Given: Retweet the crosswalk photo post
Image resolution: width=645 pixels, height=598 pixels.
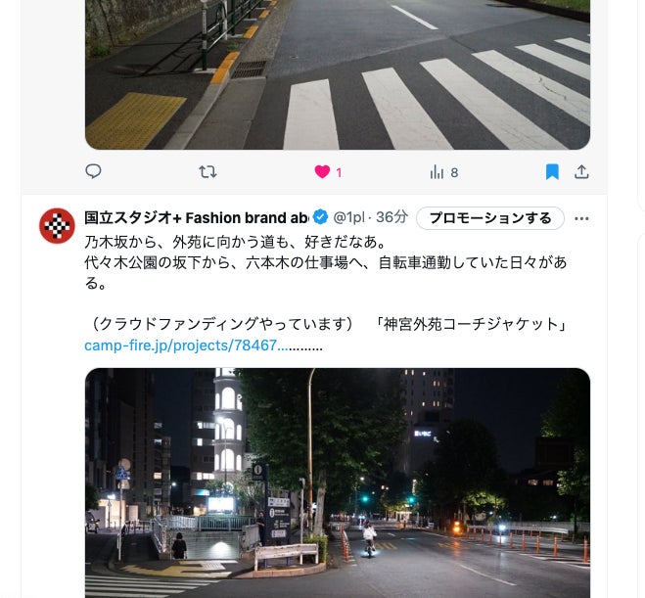Looking at the screenshot, I should [x=207, y=171].
